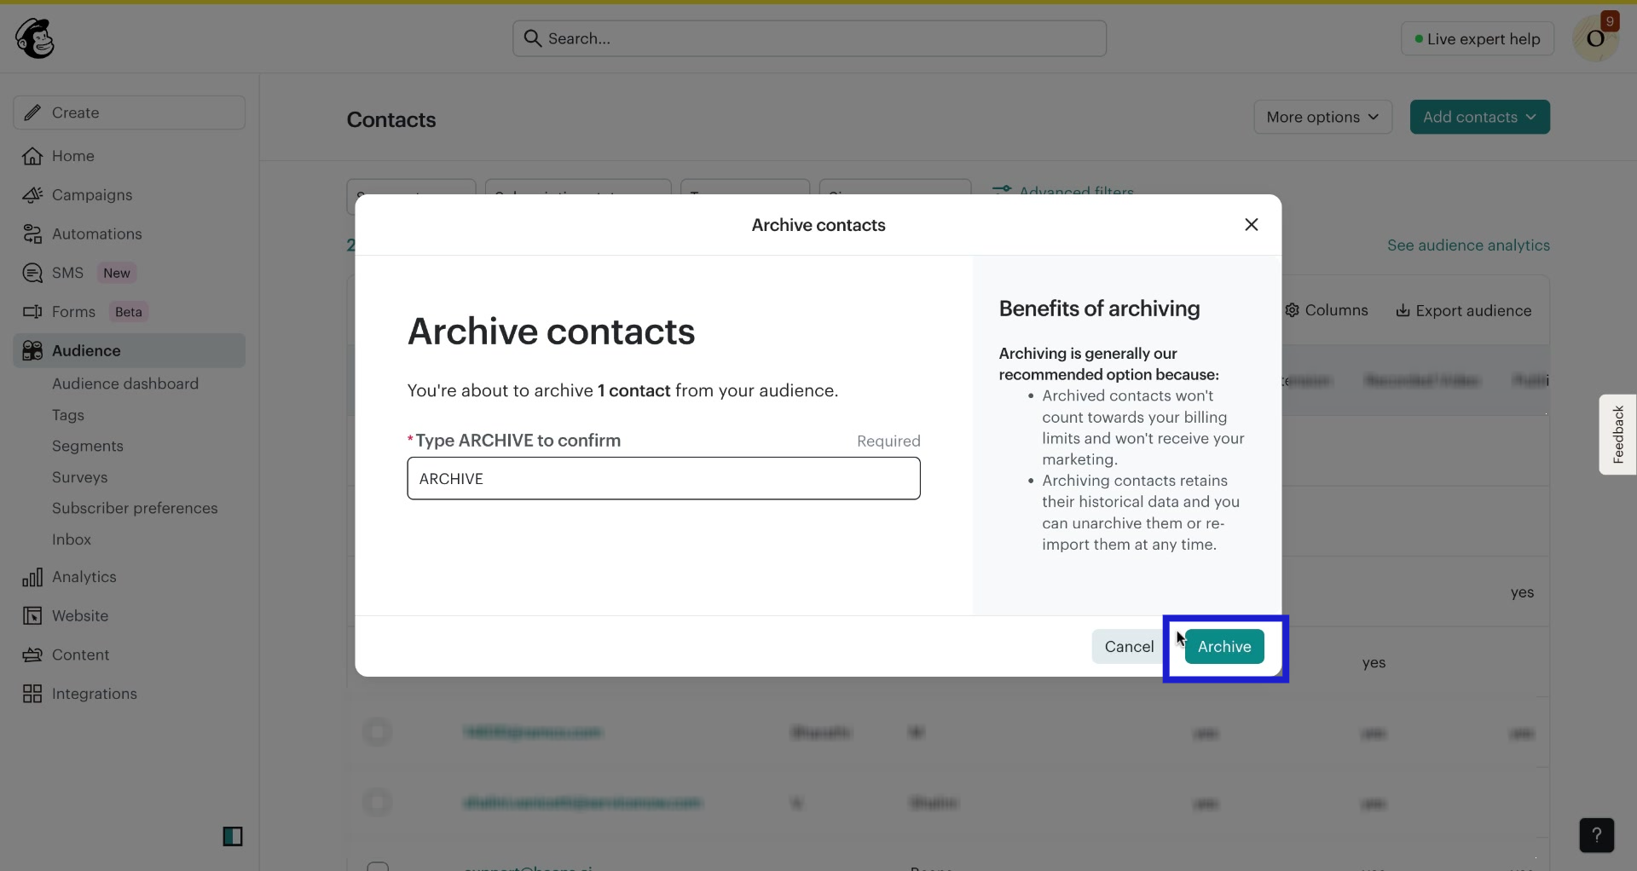Click the Mailchimp logo

(34, 37)
